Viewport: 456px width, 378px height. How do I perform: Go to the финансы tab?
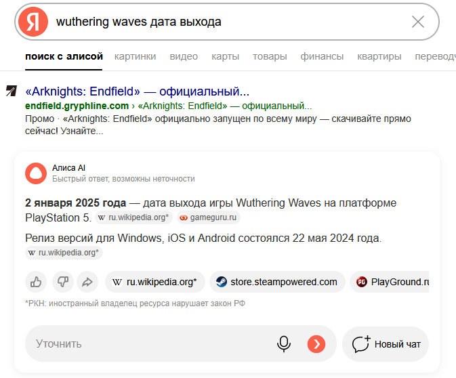(322, 56)
